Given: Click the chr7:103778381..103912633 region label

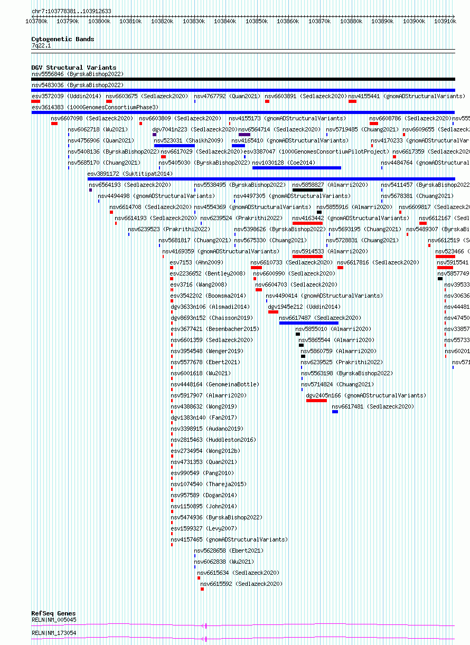Looking at the screenshot, I should pos(71,11).
